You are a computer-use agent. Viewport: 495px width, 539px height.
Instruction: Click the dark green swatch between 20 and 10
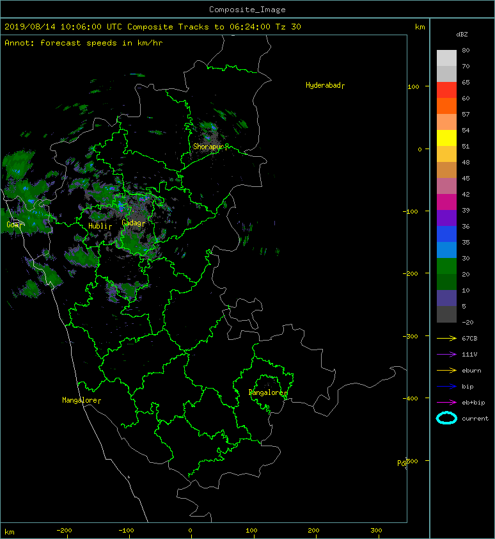pyautogui.click(x=446, y=282)
